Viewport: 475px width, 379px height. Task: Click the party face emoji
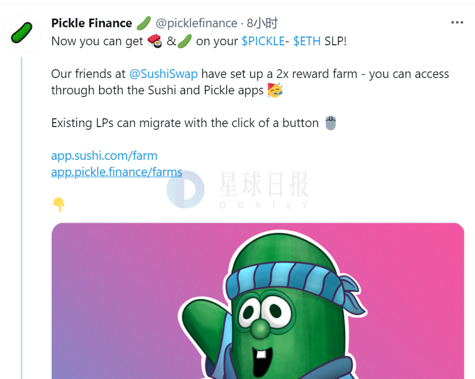coord(275,91)
